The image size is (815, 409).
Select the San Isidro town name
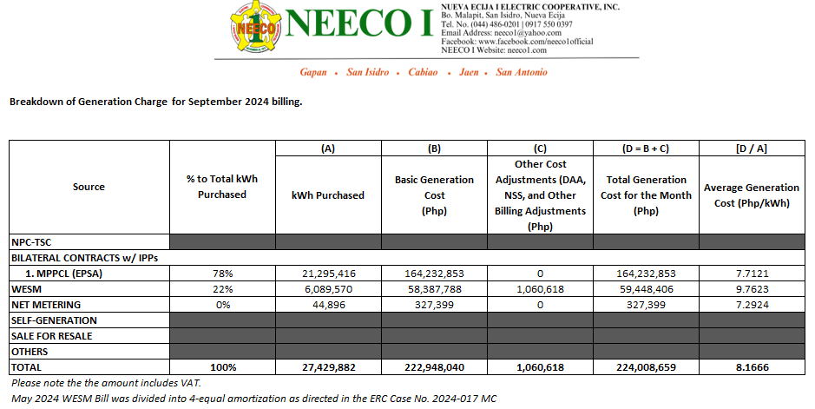tap(368, 72)
